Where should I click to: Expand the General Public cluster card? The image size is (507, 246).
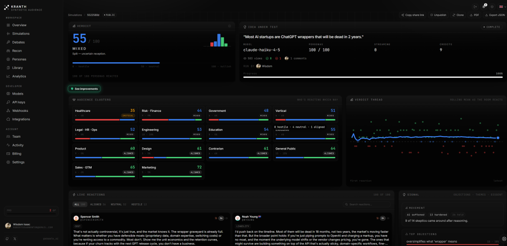point(305,152)
